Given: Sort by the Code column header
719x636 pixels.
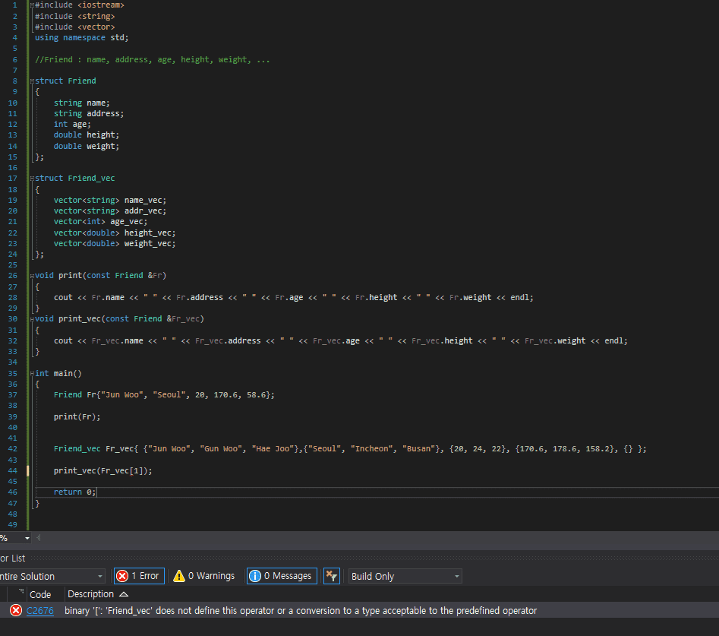Looking at the screenshot, I should click(x=40, y=593).
